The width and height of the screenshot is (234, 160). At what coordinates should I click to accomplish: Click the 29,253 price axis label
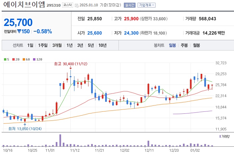click(221, 74)
